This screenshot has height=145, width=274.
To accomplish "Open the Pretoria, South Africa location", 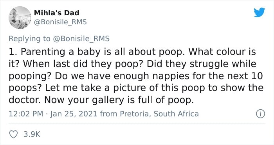I will tap(159, 114).
